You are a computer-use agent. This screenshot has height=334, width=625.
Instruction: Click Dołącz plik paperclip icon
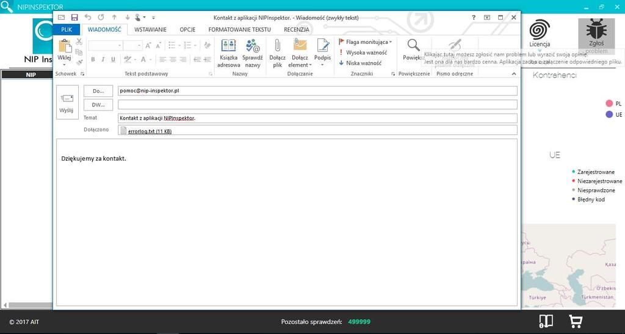pos(278,53)
